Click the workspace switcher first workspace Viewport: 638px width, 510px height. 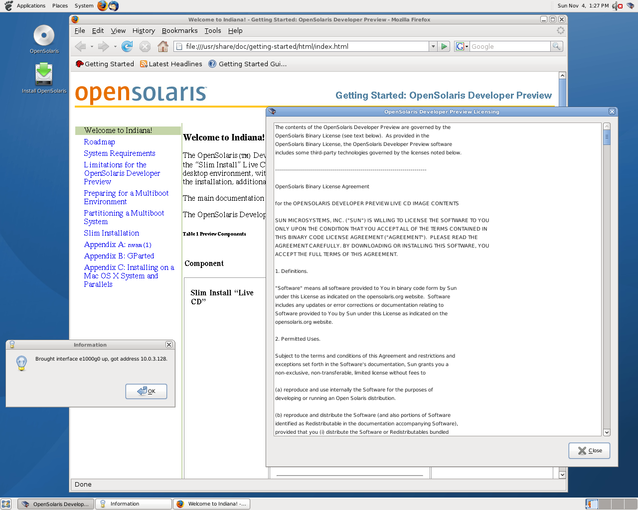[x=592, y=504]
